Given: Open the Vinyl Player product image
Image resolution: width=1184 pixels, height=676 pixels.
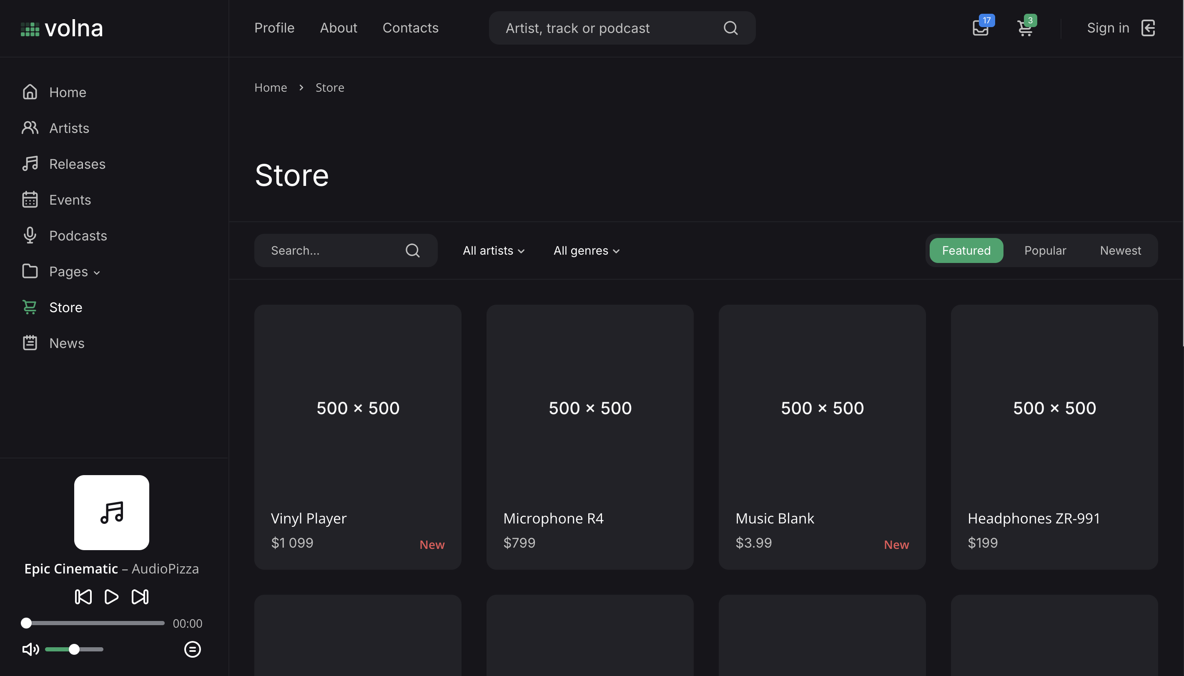Looking at the screenshot, I should (358, 408).
